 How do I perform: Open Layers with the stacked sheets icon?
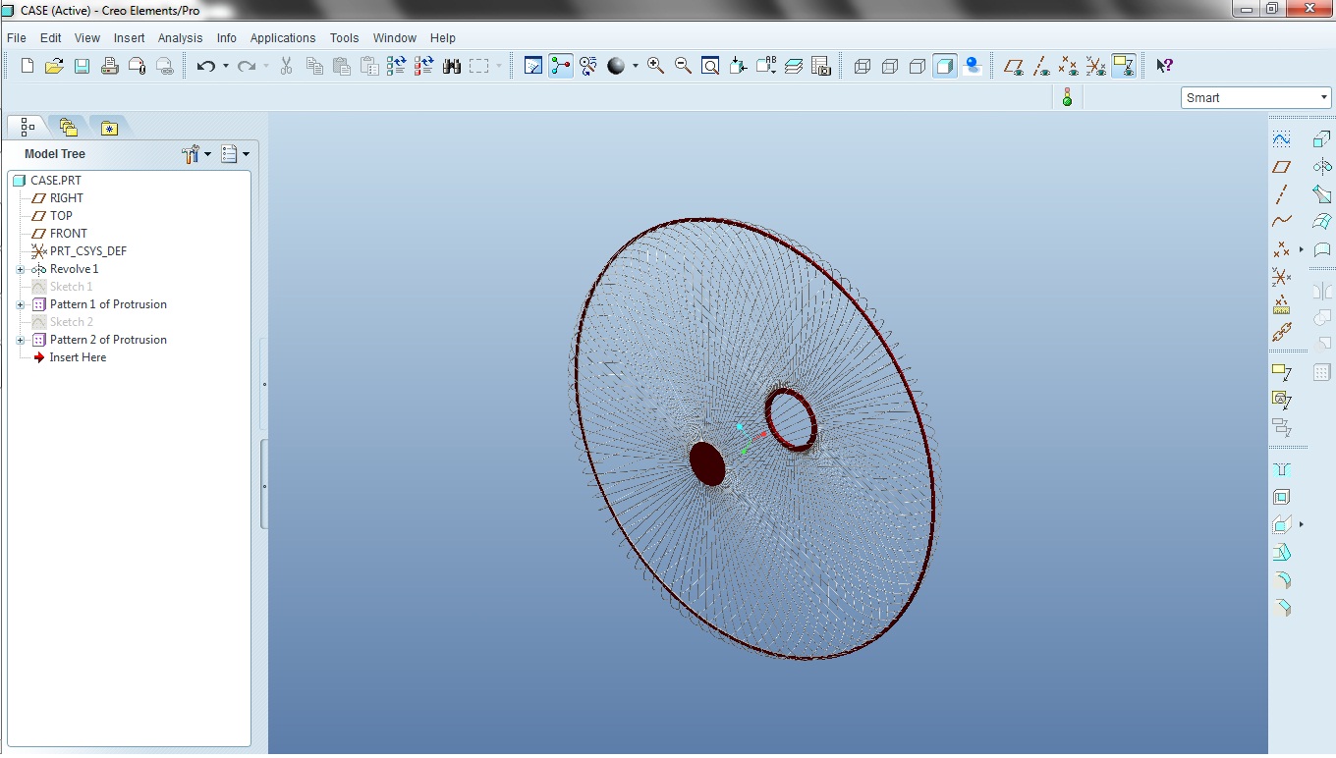(794, 66)
